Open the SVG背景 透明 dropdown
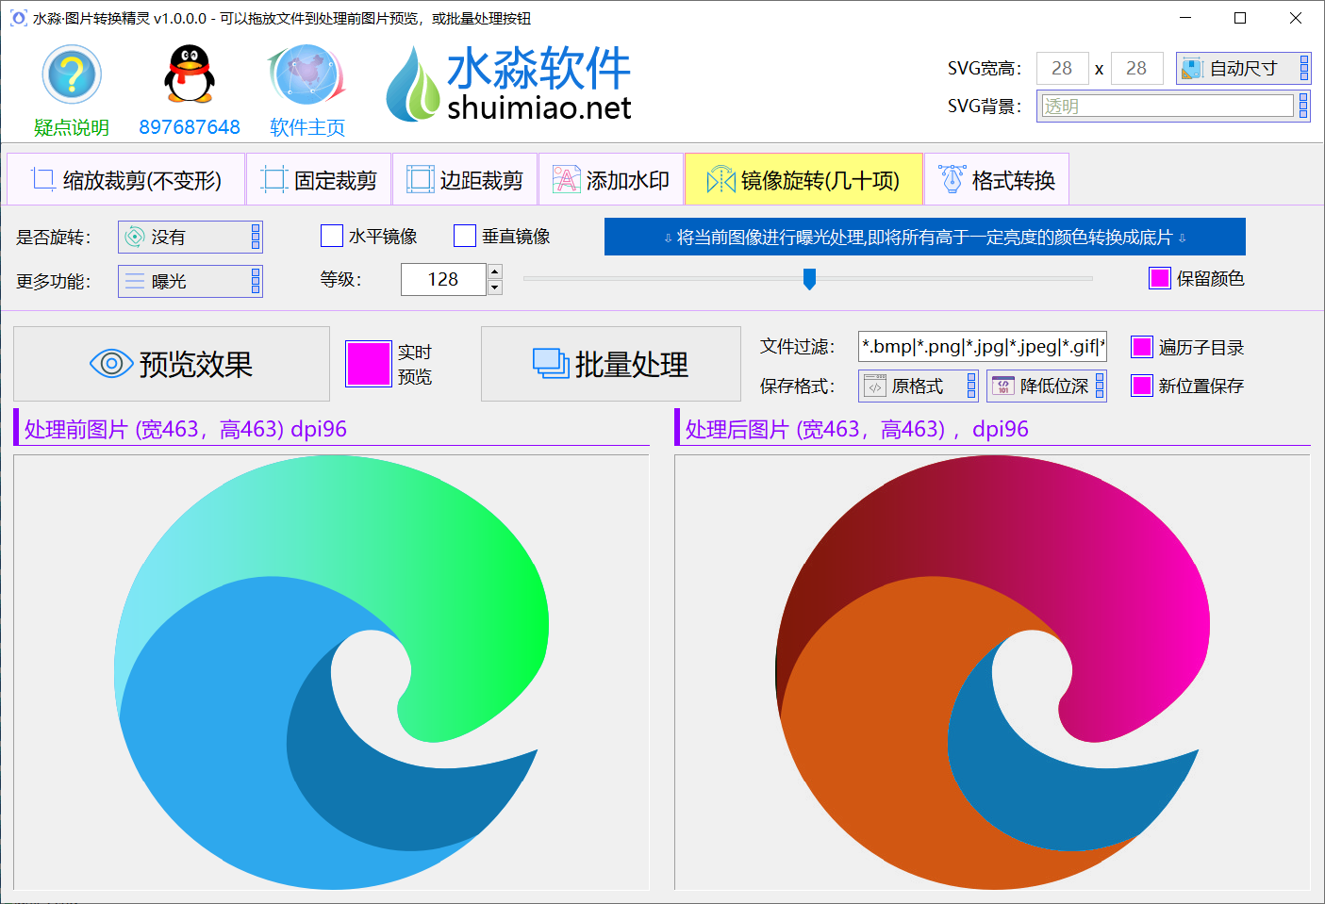 pyautogui.click(x=1173, y=107)
